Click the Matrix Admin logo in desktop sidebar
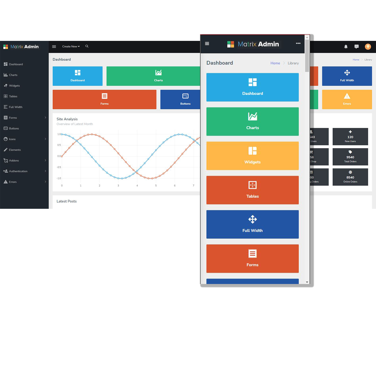This screenshot has height=376, width=376. pos(21,47)
